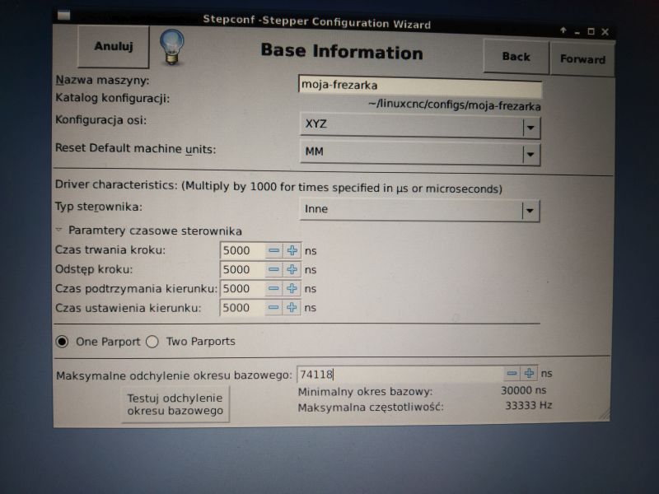Decrease step space (Odstęp kroku) value
Image resolution: width=659 pixels, height=494 pixels.
coord(273,269)
